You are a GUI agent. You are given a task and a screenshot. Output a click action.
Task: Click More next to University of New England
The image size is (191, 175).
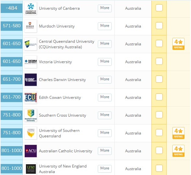pos(105,169)
